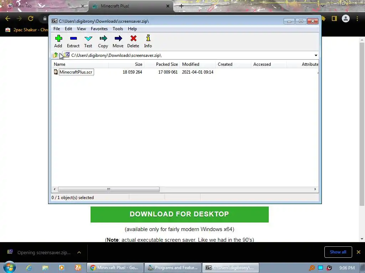Sort files by the Size column
This screenshot has height=273, width=365.
tap(127, 64)
